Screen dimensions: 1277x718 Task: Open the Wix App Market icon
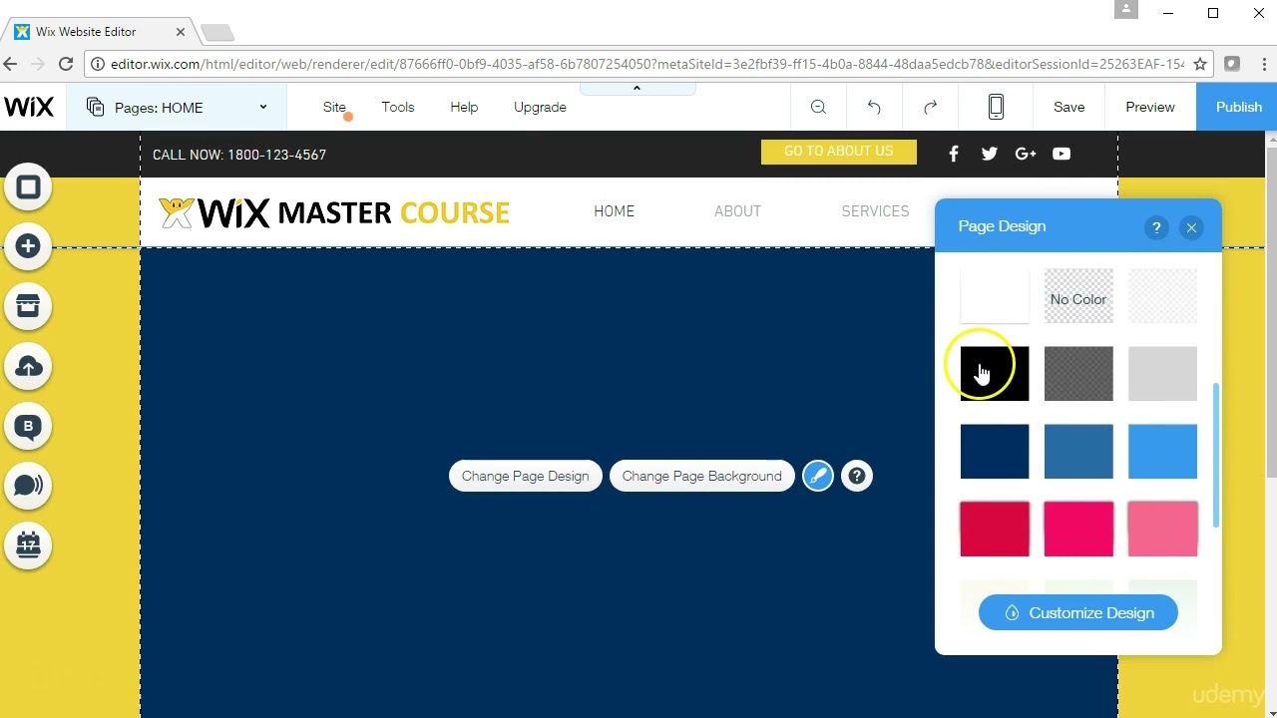(x=28, y=306)
